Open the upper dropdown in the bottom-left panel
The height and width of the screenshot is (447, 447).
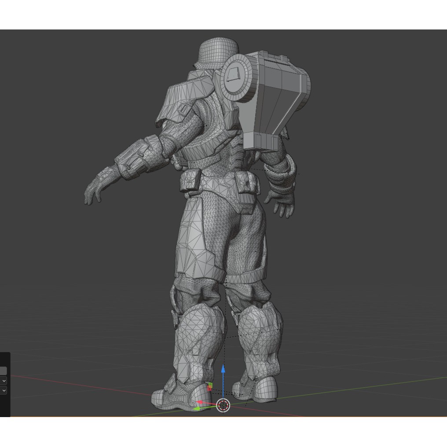pos(4,381)
